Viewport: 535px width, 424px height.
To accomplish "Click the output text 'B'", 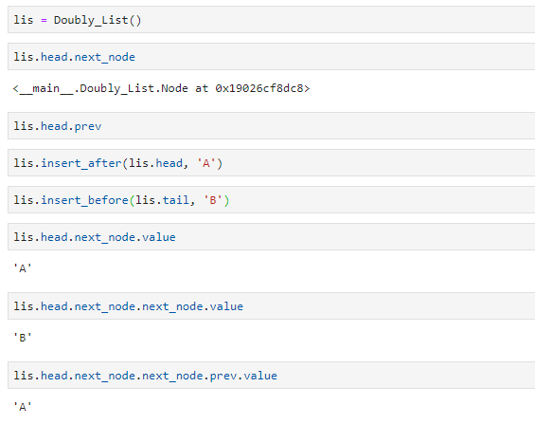I will coord(23,338).
